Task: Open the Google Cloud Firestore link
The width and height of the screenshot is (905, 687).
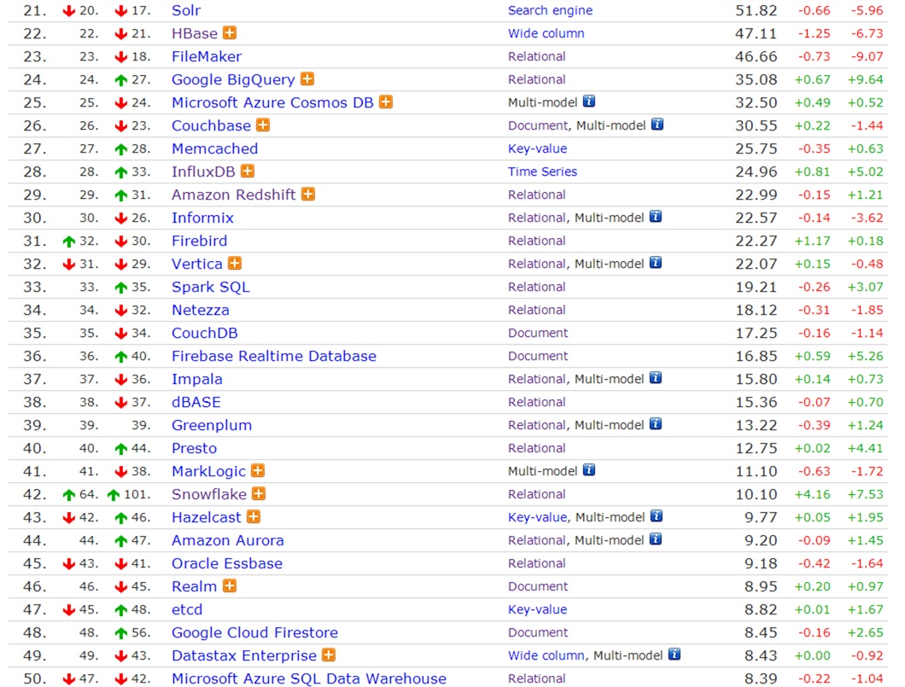Action: (254, 632)
